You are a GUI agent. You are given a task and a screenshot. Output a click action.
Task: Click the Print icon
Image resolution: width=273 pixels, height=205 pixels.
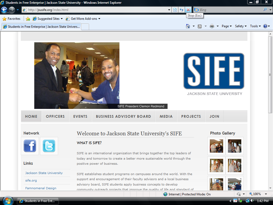(212, 26)
